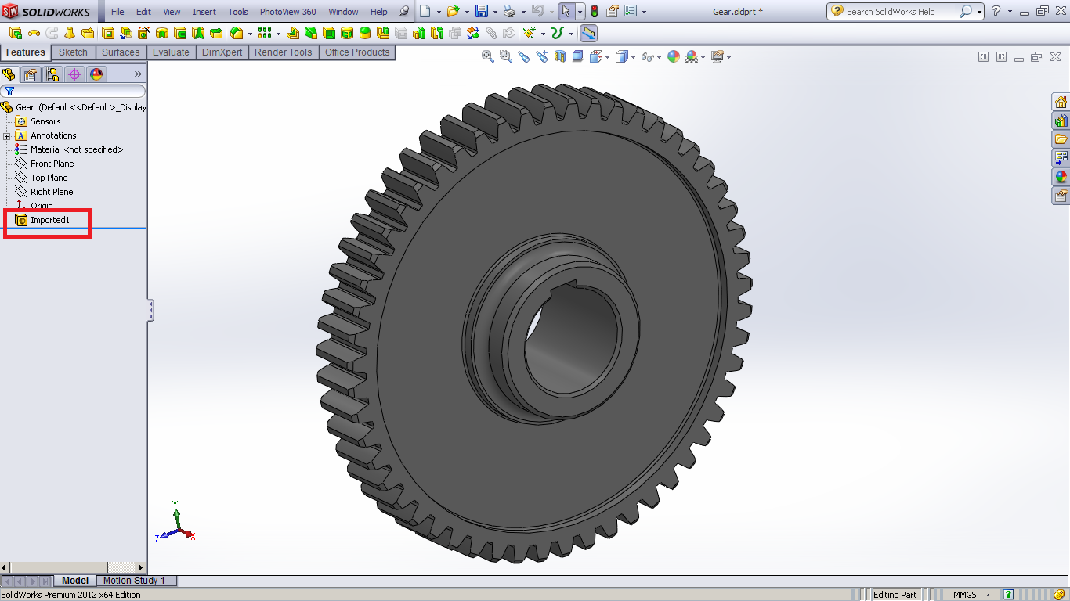
Task: Expand the Annotations tree node
Action: [x=7, y=135]
